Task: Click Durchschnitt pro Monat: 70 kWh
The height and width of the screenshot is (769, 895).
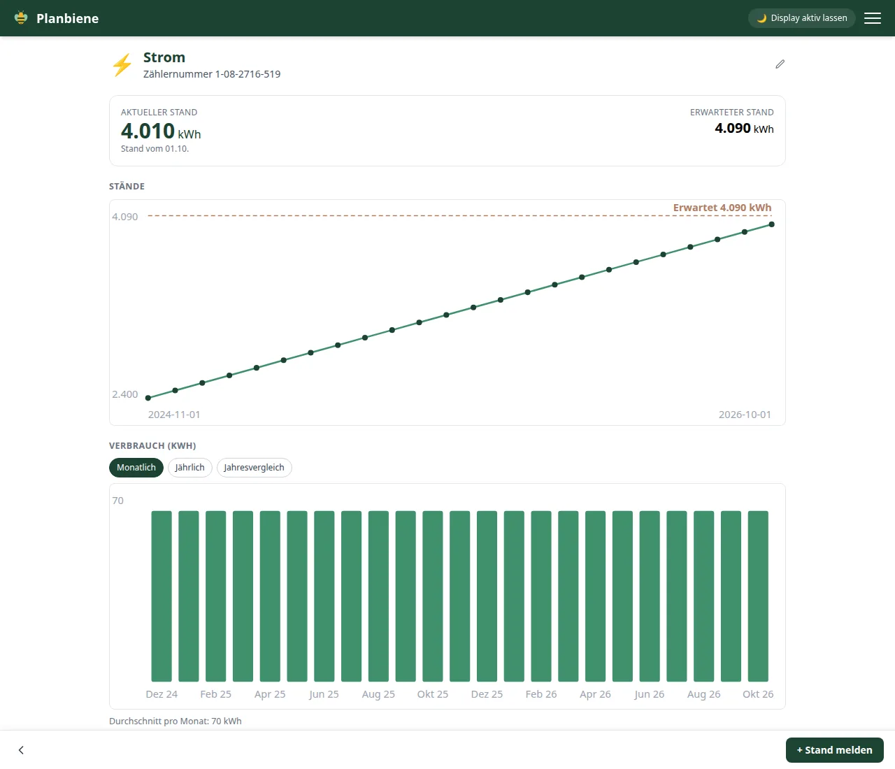Action: point(176,721)
